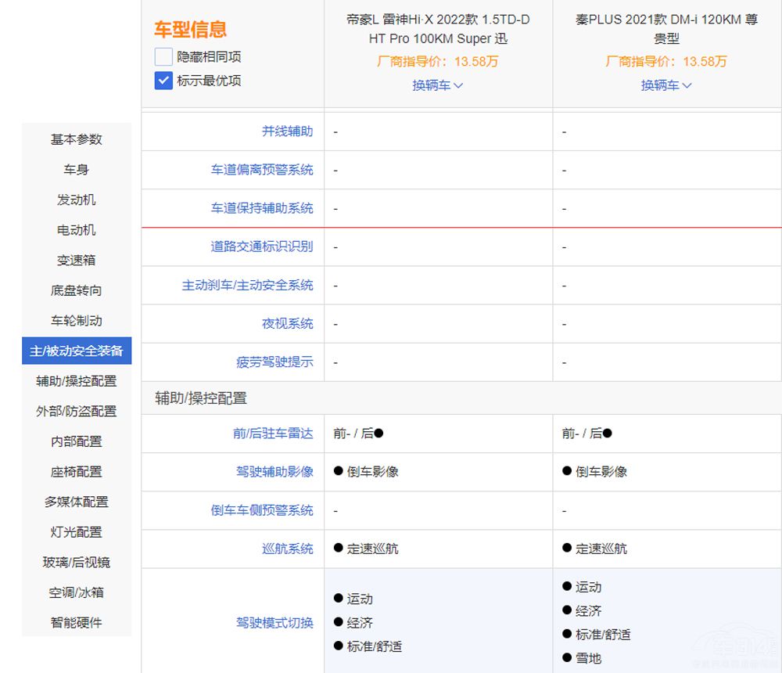
Task: Open 换辆车 dropdown for 帝豪L
Action: coord(438,85)
